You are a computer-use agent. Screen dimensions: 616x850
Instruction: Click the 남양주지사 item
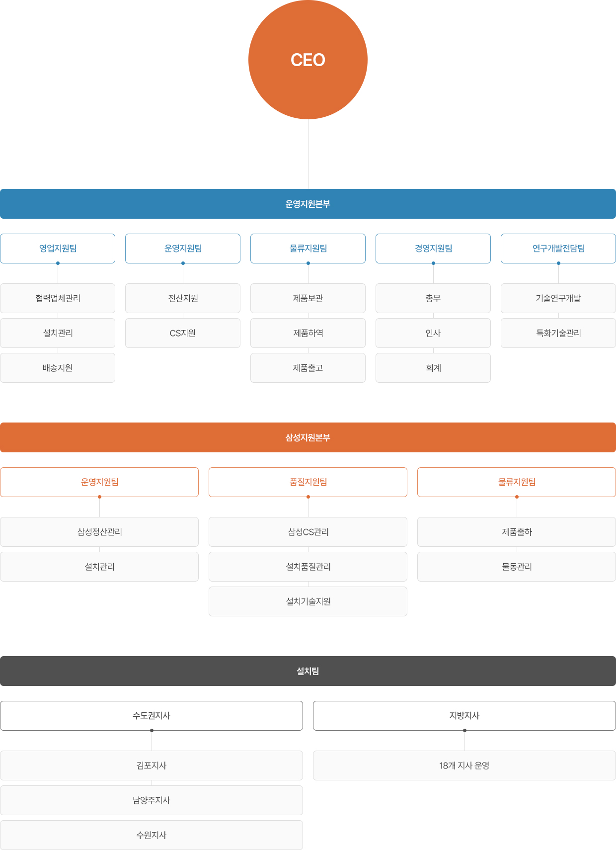coord(152,800)
